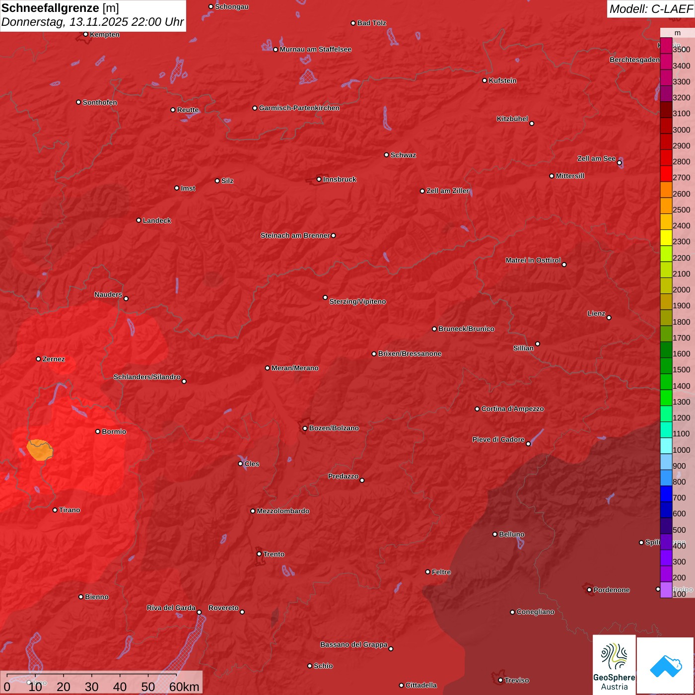695x695 pixels.
Task: Click the Bassano del Grappa label
Action: [x=354, y=644]
